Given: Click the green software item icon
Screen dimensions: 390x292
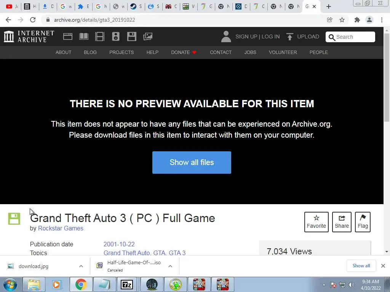Looking at the screenshot, I should (x=14, y=219).
